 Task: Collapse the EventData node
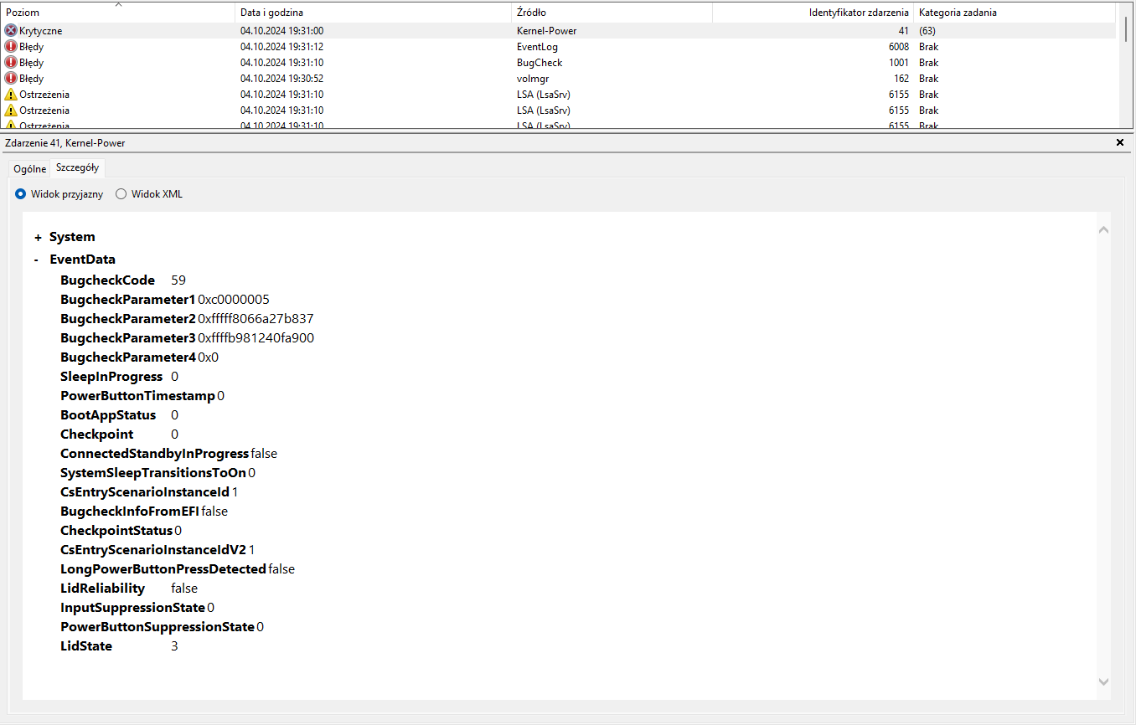[x=37, y=260]
